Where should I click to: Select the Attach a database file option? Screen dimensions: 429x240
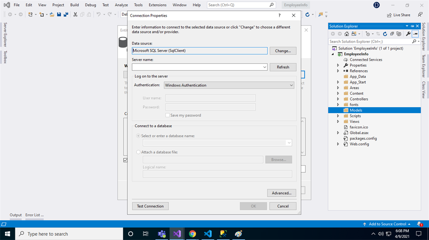139,152
